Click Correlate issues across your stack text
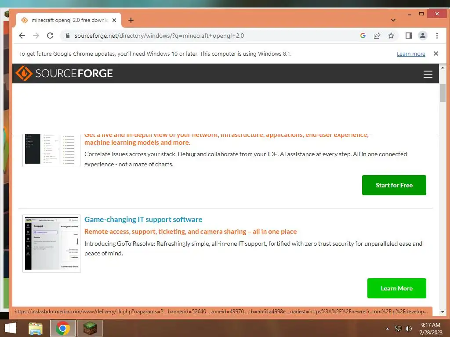The image size is (450, 337). [245, 159]
